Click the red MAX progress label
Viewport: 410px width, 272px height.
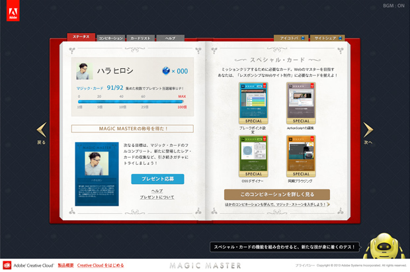pos(182,97)
